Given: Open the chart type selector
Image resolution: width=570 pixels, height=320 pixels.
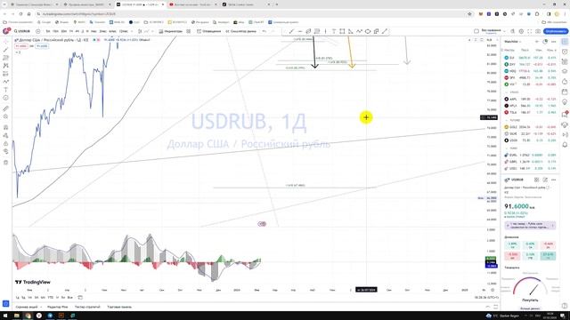Looking at the screenshot, I should 140,32.
